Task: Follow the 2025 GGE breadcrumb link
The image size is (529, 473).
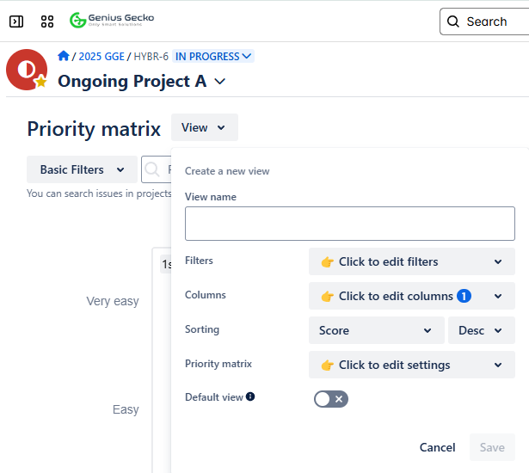Action: point(101,57)
